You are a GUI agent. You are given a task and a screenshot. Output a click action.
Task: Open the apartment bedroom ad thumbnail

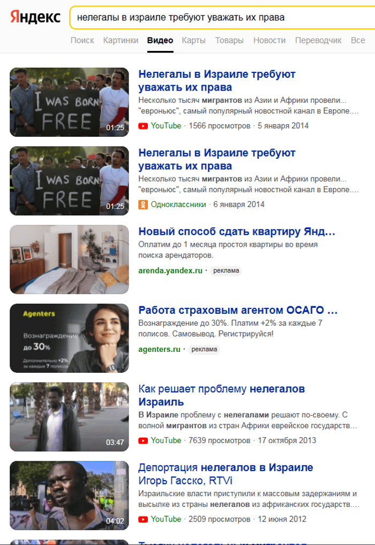(x=69, y=259)
